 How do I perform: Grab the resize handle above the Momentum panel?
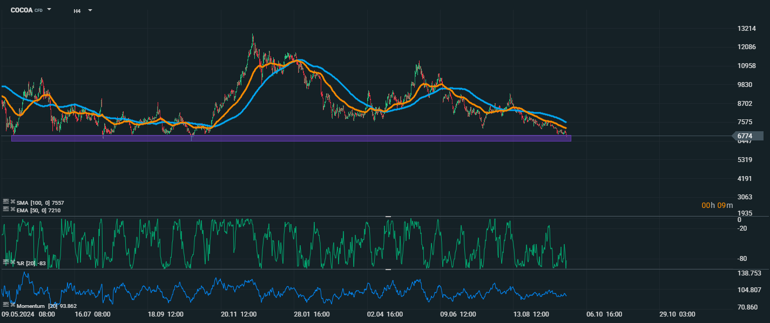388,269
